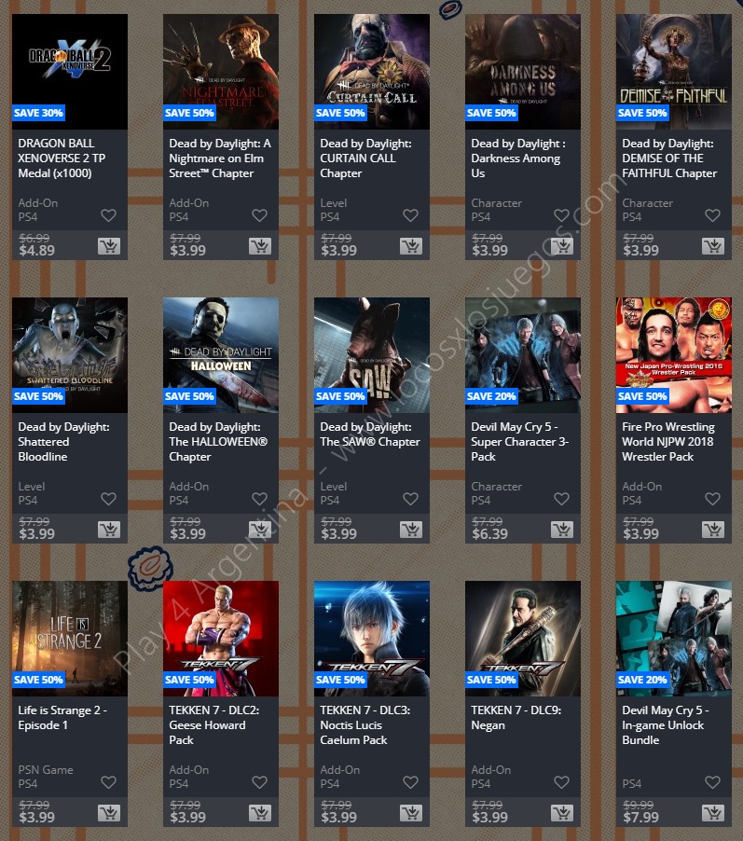Image resolution: width=743 pixels, height=841 pixels.
Task: Favorite The HALLOWEEN Chapter with heart icon
Action: point(260,499)
